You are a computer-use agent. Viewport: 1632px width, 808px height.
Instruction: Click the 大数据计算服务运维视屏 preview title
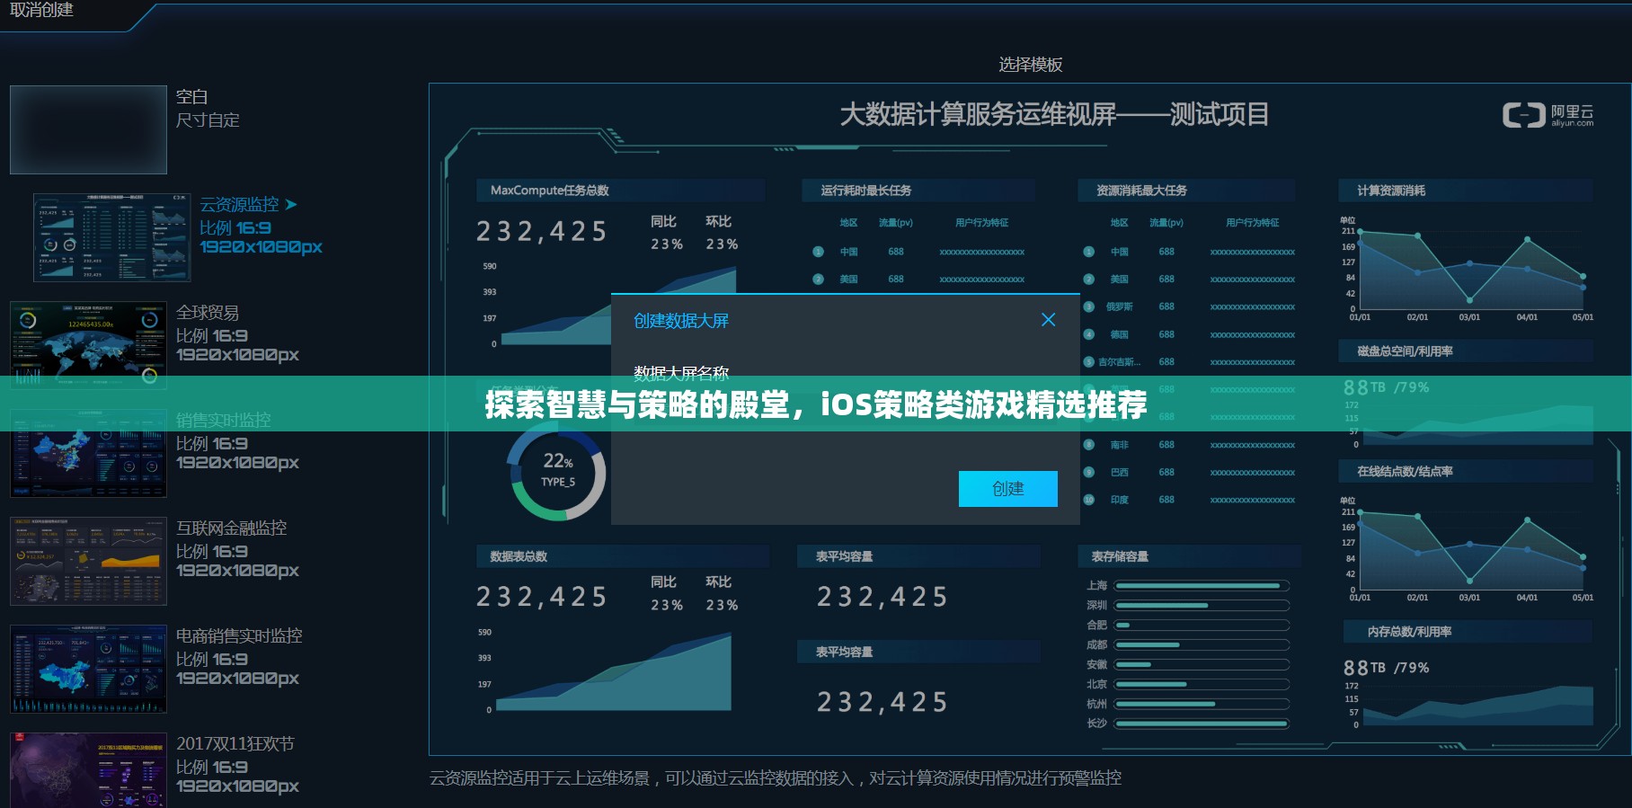(1054, 115)
